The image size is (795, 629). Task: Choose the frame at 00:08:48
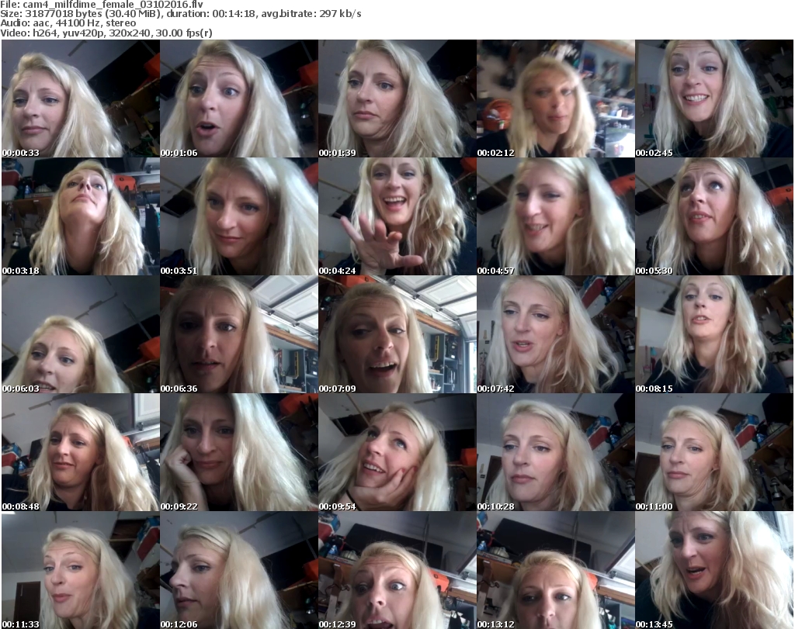[81, 452]
